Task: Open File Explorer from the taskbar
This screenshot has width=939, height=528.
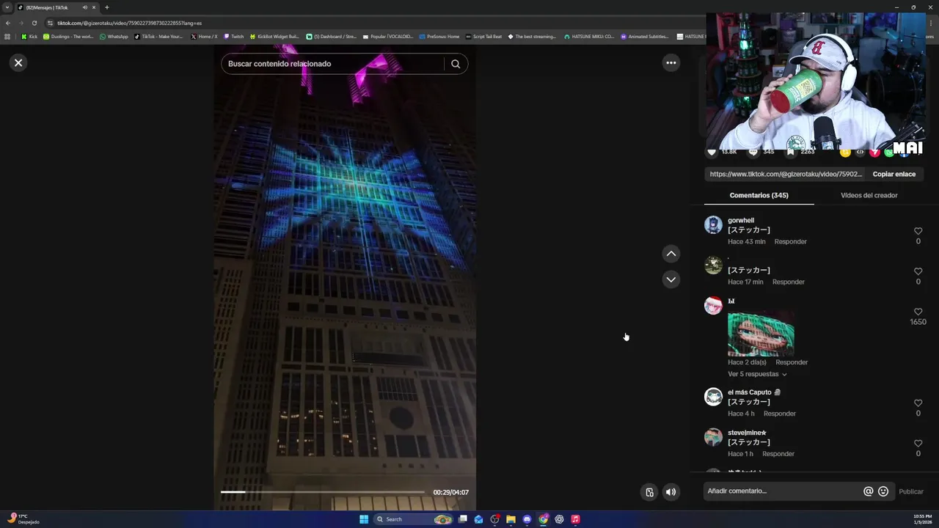Action: pos(511,519)
